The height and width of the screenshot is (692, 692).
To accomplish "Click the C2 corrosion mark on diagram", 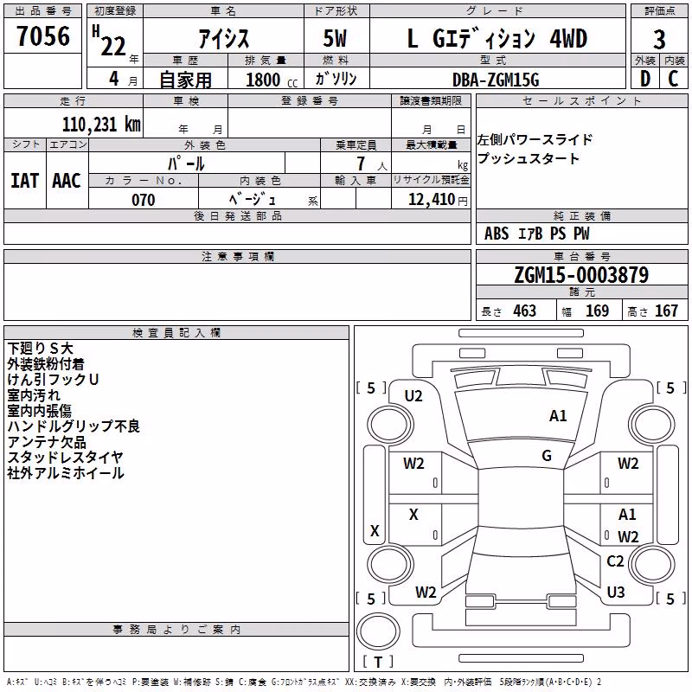I will 615,561.
